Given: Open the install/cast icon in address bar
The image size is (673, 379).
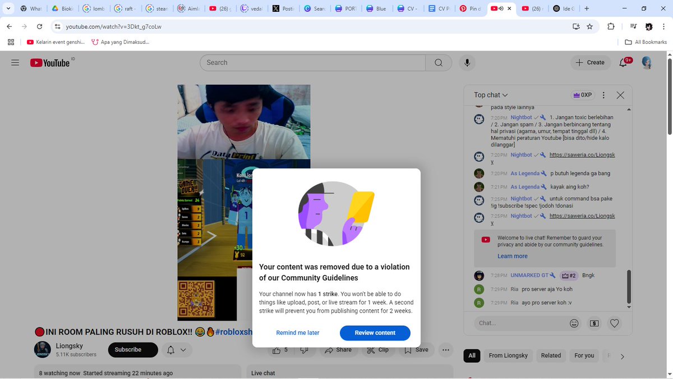Looking at the screenshot, I should 576,26.
